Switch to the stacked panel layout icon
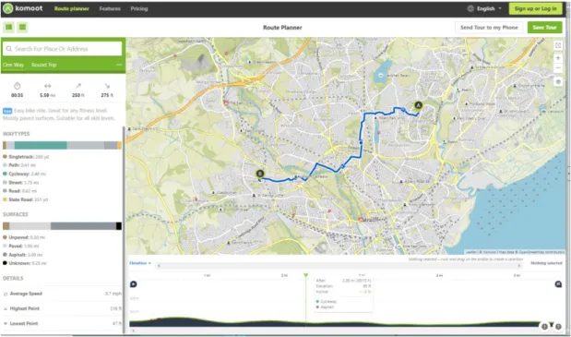Viewport: 571px width, 337px height. pos(22,28)
